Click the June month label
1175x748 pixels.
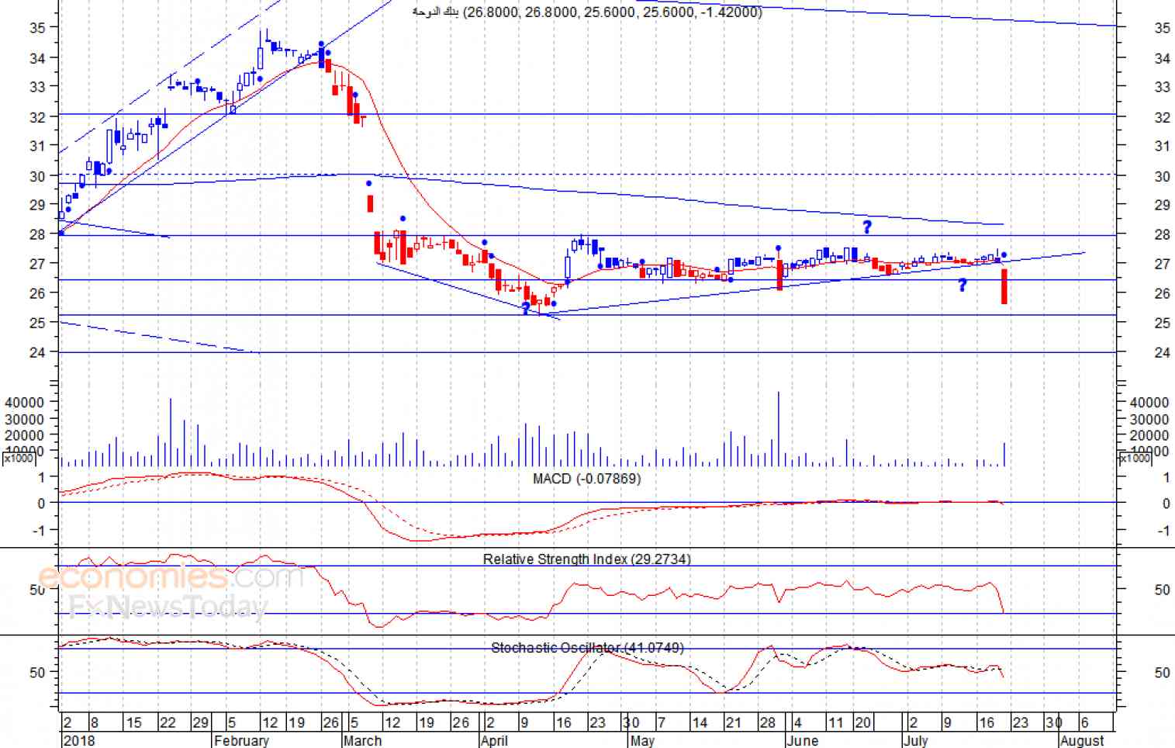tap(802, 740)
